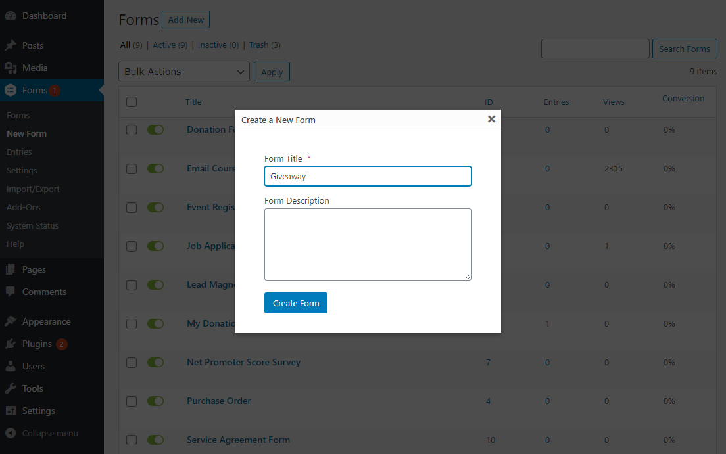The image size is (726, 454).
Task: Tick the checkbox for Net Promoter Score Survey
Action: coord(132,363)
